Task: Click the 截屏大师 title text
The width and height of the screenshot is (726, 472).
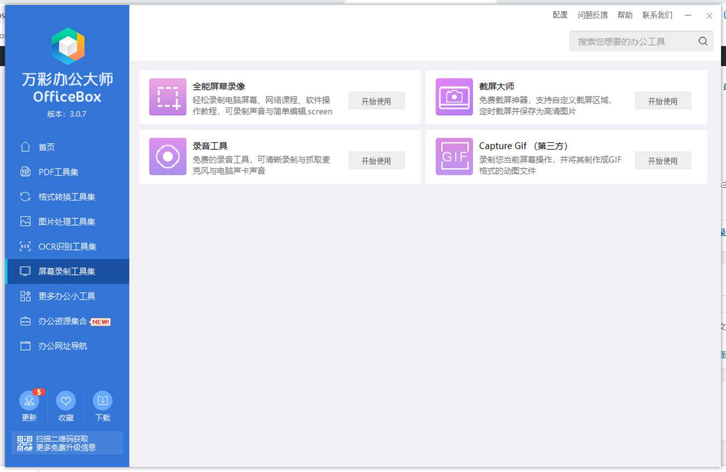Action: (x=496, y=86)
